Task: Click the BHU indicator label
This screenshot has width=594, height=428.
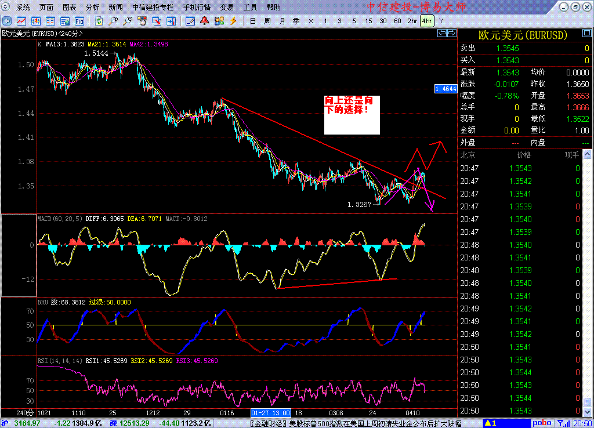Action: [43, 302]
